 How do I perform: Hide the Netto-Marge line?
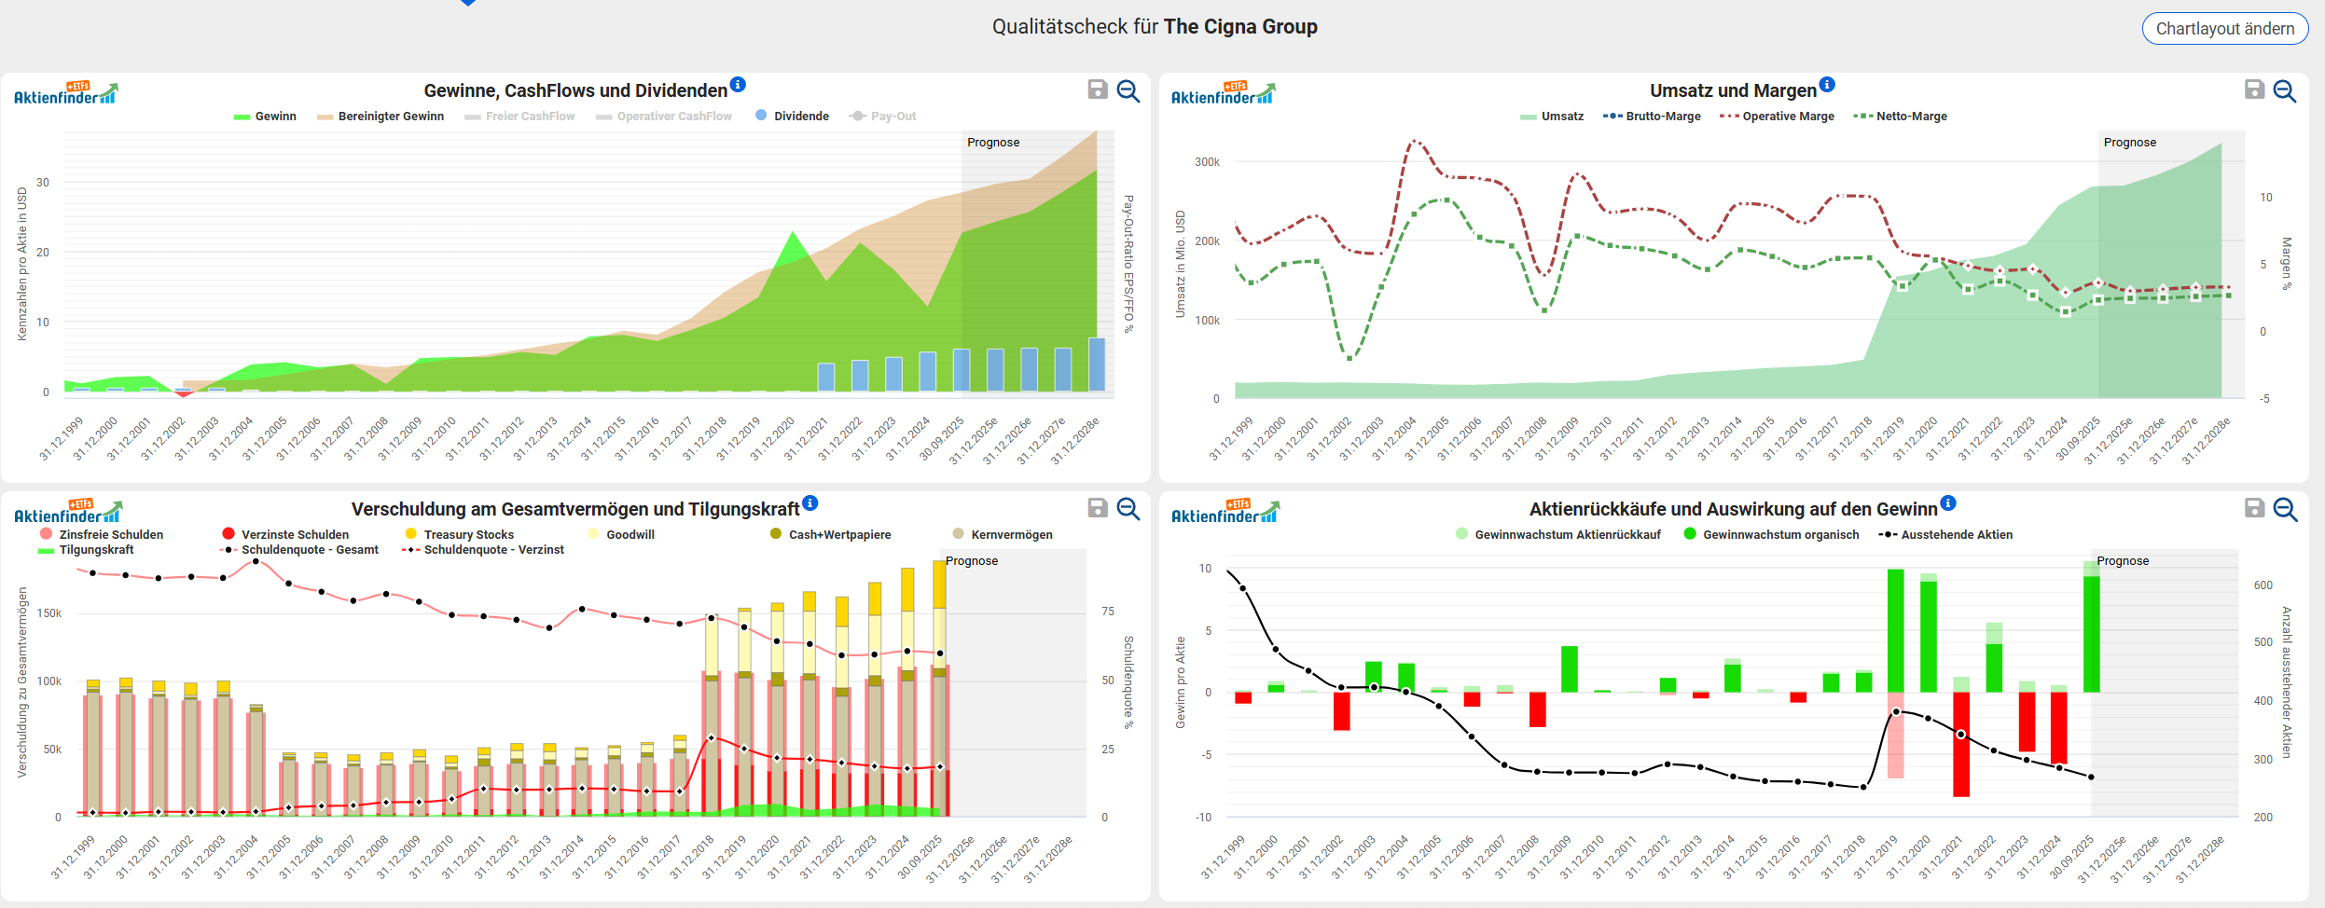pos(1900,117)
